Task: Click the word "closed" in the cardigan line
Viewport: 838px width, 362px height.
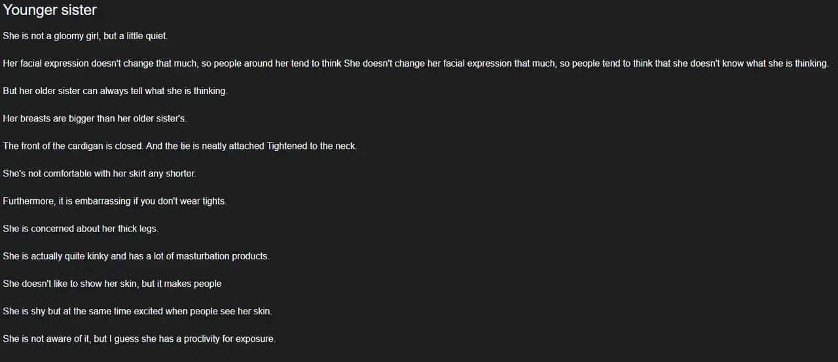Action: click(130, 146)
